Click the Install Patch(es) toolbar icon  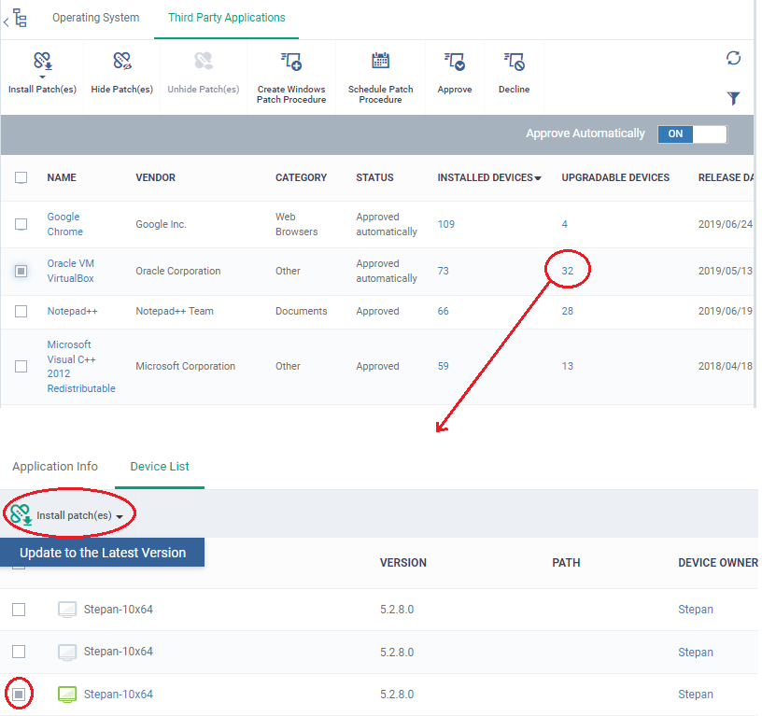(x=42, y=63)
